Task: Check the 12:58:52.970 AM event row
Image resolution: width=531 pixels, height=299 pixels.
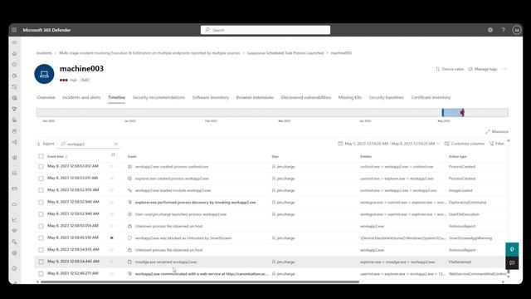Action: 41,190
